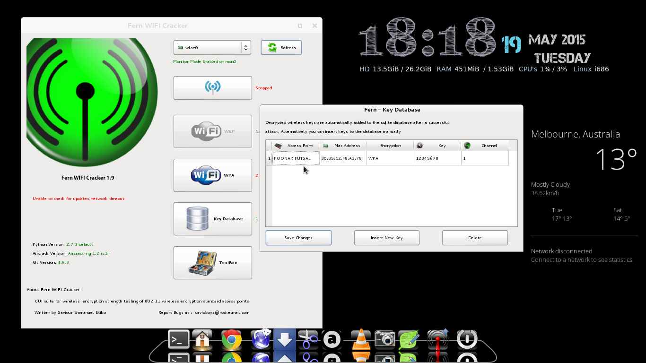Select the 30:B5:C2:F8:A2:78 MAC cell
The width and height of the screenshot is (646, 363).
(x=343, y=158)
